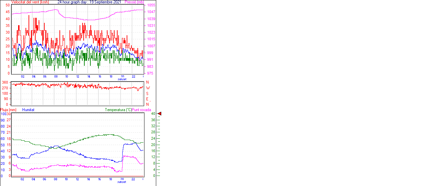Click the 'S' compass letter on direction axis

coord(147,93)
